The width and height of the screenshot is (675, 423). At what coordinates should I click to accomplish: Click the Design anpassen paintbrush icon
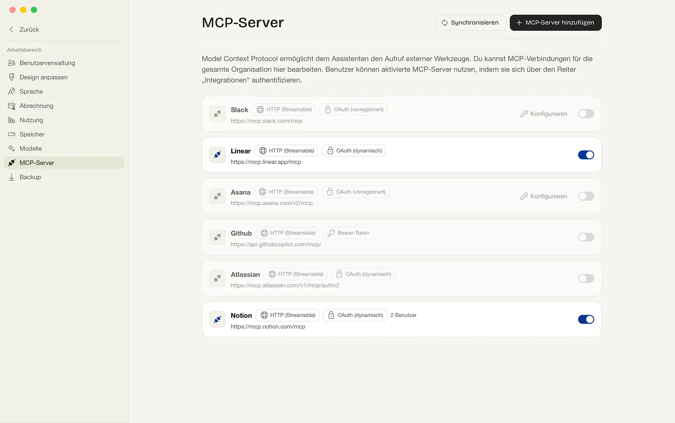tap(12, 77)
